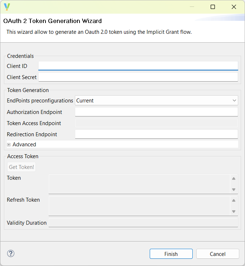Click the Validity Duration label
This screenshot has height=266, width=245.
[x=27, y=223]
